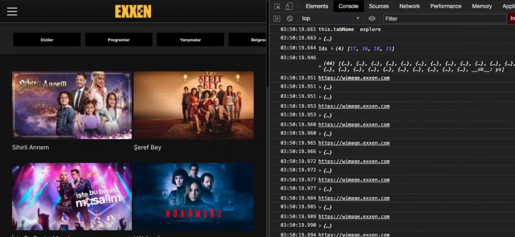Select the Programlar category button
This screenshot has width=515, height=237.
click(x=118, y=40)
